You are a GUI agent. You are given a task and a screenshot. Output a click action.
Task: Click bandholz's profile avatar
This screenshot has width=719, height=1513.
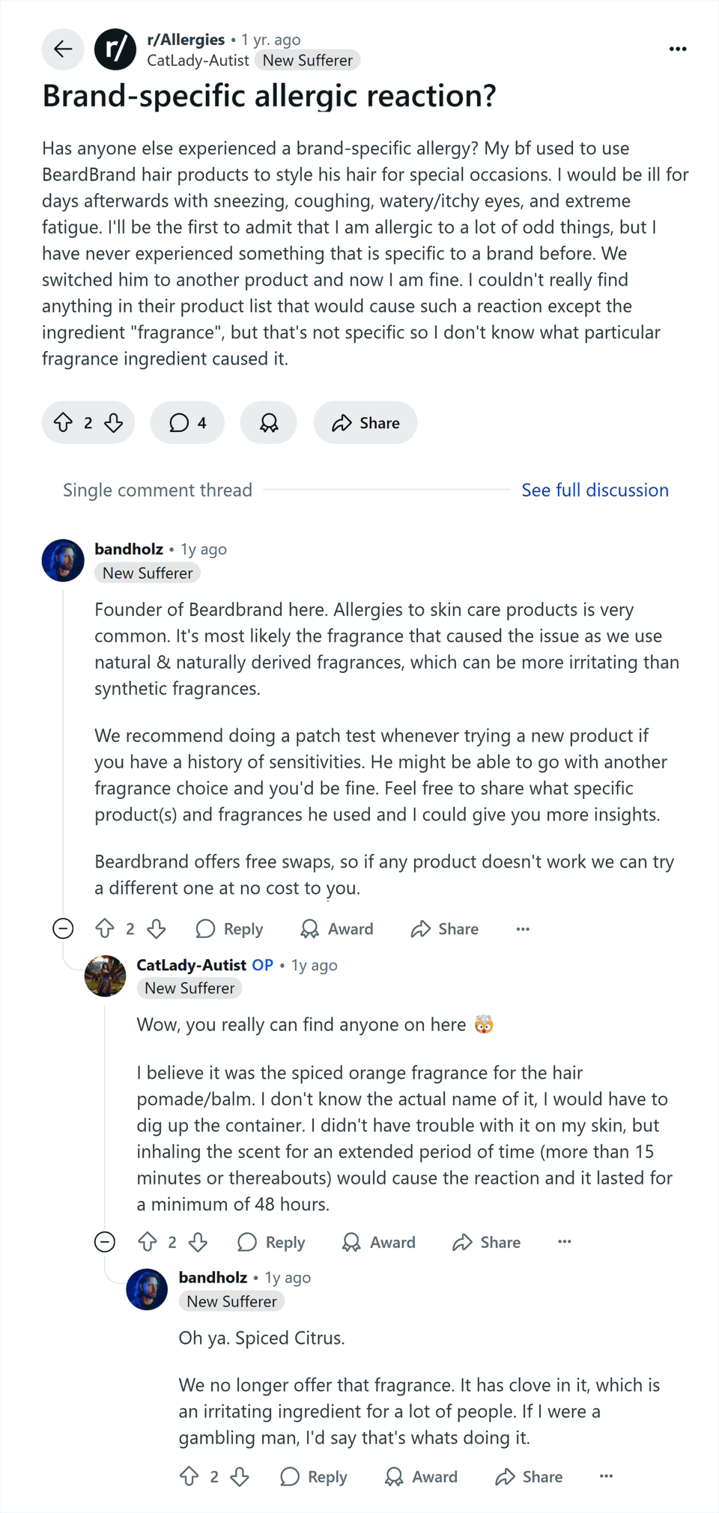[x=63, y=560]
